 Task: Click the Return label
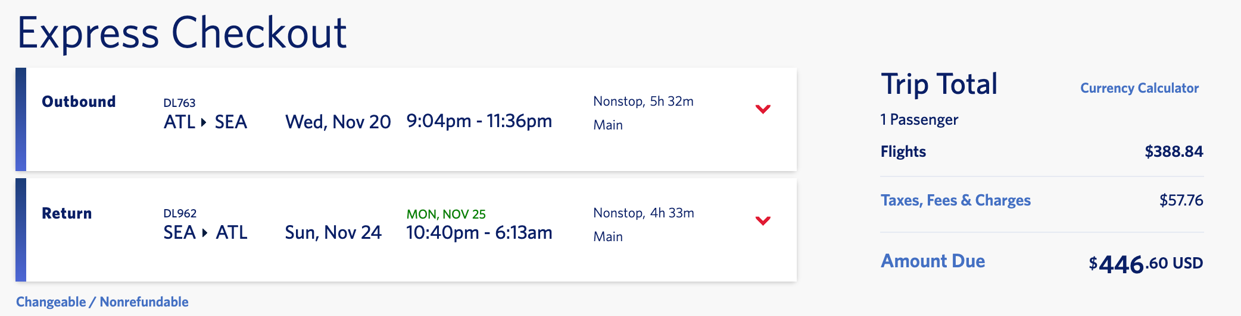(x=67, y=213)
